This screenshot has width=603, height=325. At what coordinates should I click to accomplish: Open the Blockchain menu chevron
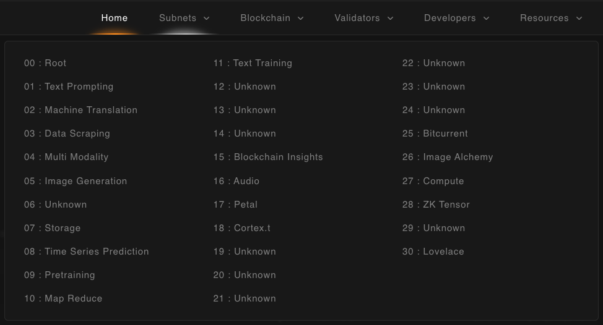pos(301,19)
